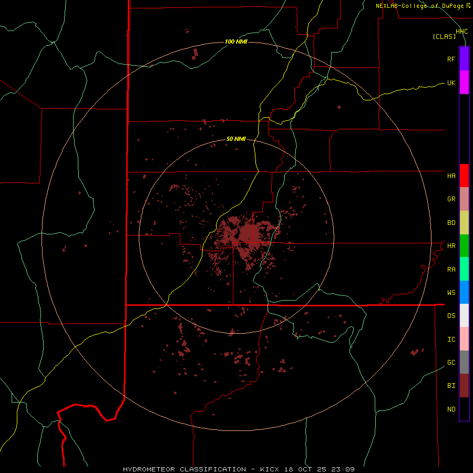Click the HA red legend swatch
473x473 pixels.
point(464,176)
